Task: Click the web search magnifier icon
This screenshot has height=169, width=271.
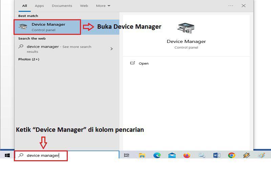Action: pos(21,46)
